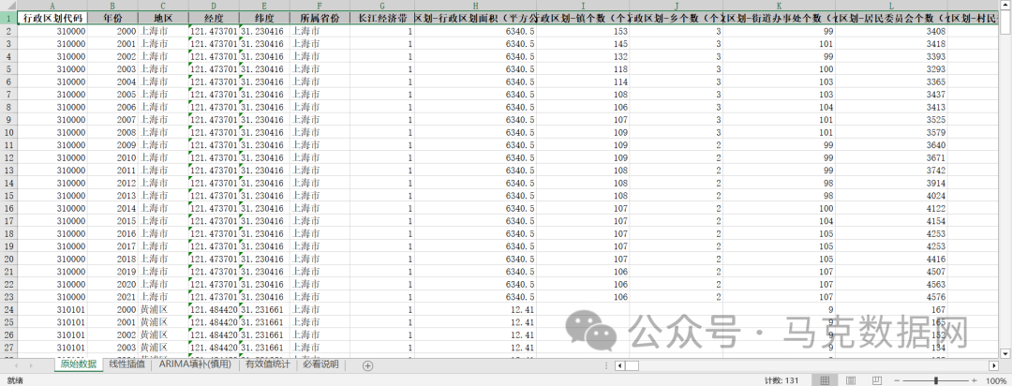Select code cell 310101 in row 25

pyautogui.click(x=52, y=322)
